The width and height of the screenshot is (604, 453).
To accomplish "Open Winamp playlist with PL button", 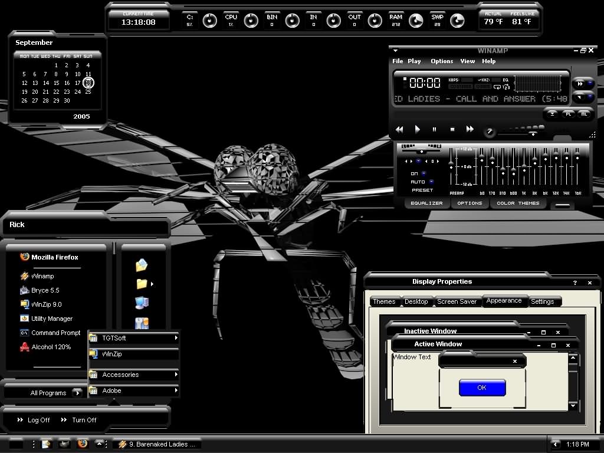I will pos(569,114).
